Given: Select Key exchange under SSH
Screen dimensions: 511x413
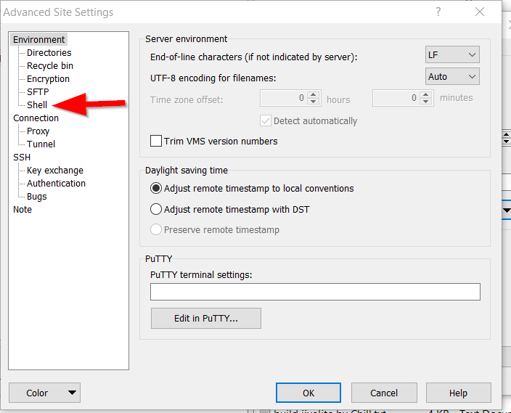Looking at the screenshot, I should [54, 170].
